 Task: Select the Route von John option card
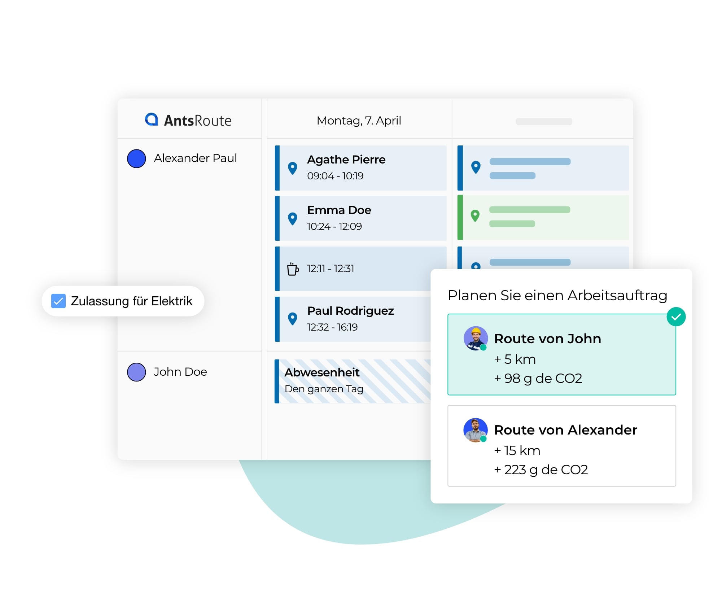coord(561,354)
